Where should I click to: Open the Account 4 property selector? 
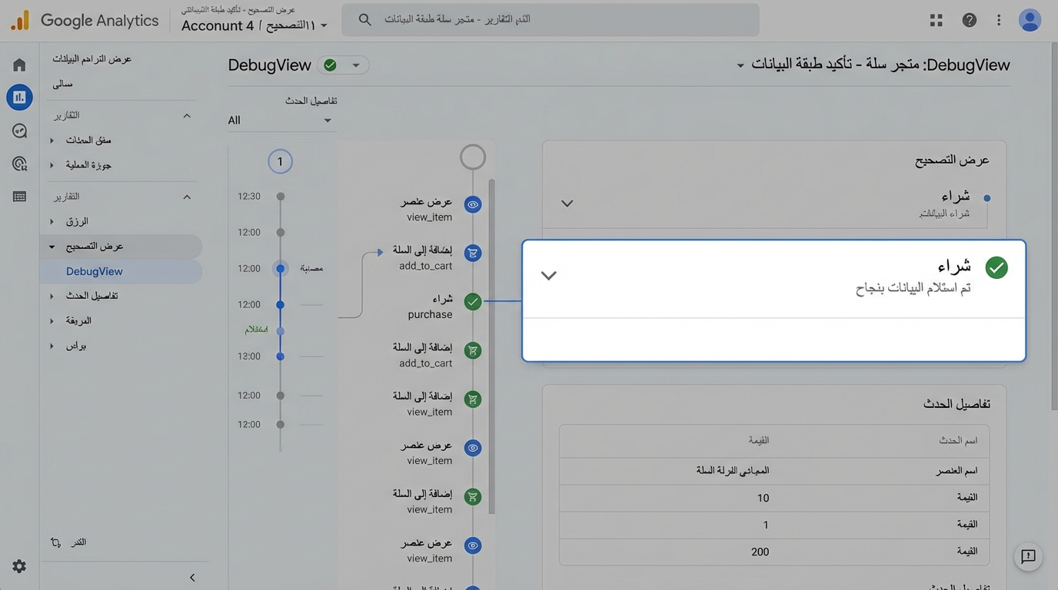click(x=254, y=25)
